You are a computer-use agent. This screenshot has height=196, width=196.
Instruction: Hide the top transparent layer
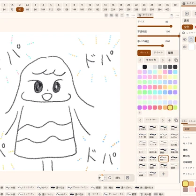click(x=185, y=39)
